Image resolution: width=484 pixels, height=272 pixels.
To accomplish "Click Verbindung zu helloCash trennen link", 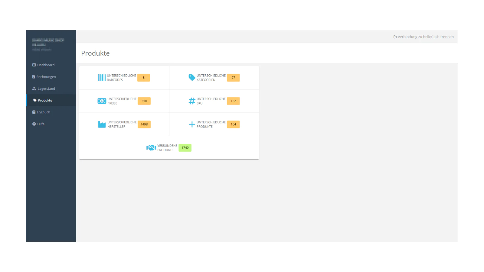I will [425, 37].
